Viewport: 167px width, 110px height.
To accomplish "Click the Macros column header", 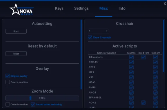I will tap(131, 53).
